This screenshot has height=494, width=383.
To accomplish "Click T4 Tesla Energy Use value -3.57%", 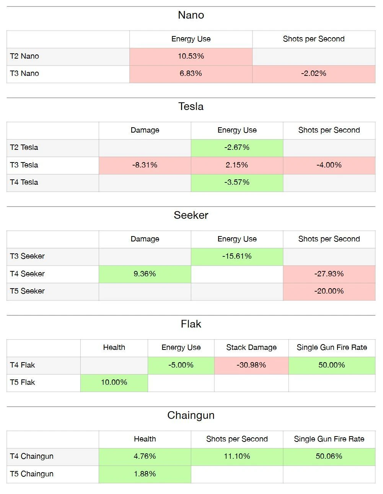I will tap(237, 182).
